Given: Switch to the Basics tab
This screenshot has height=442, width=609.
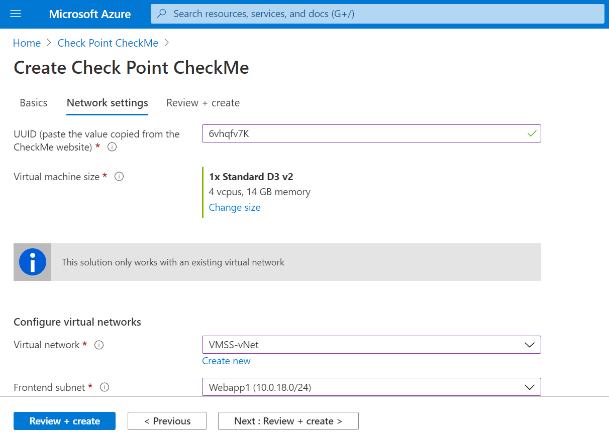Looking at the screenshot, I should click(x=34, y=103).
